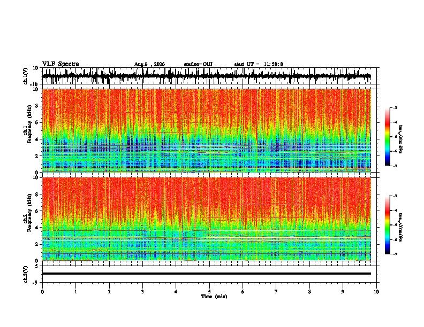
Task: Click the time axis tick label "7"
Action: 276,292
